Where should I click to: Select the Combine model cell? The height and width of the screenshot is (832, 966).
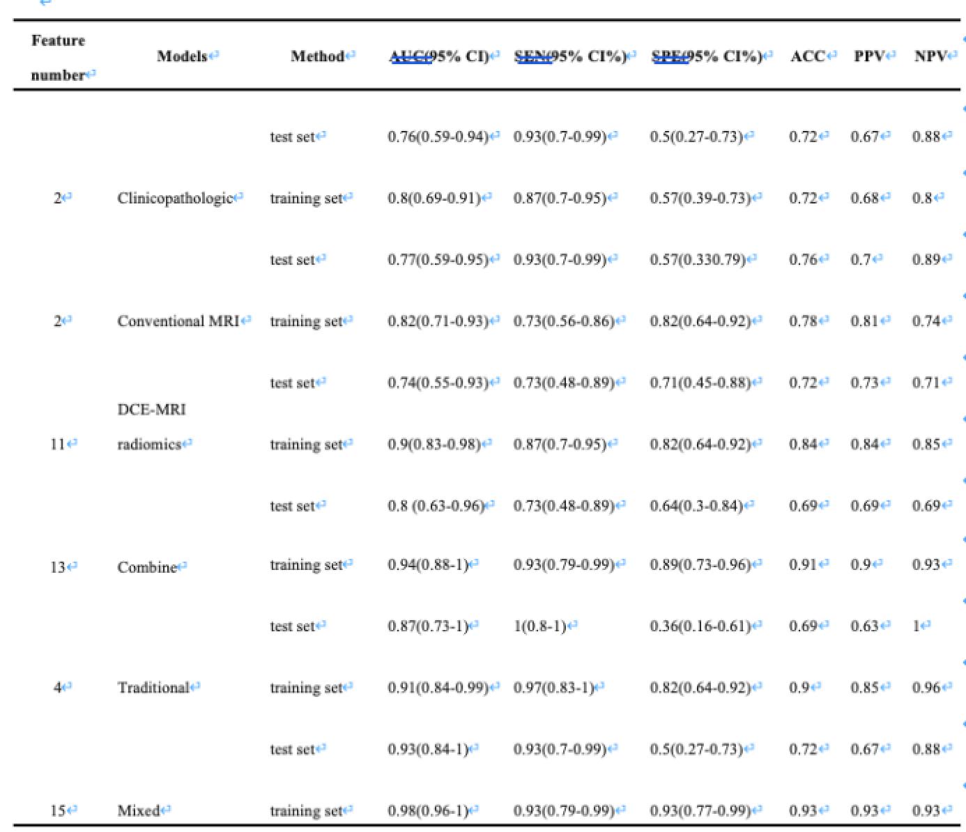click(x=147, y=567)
